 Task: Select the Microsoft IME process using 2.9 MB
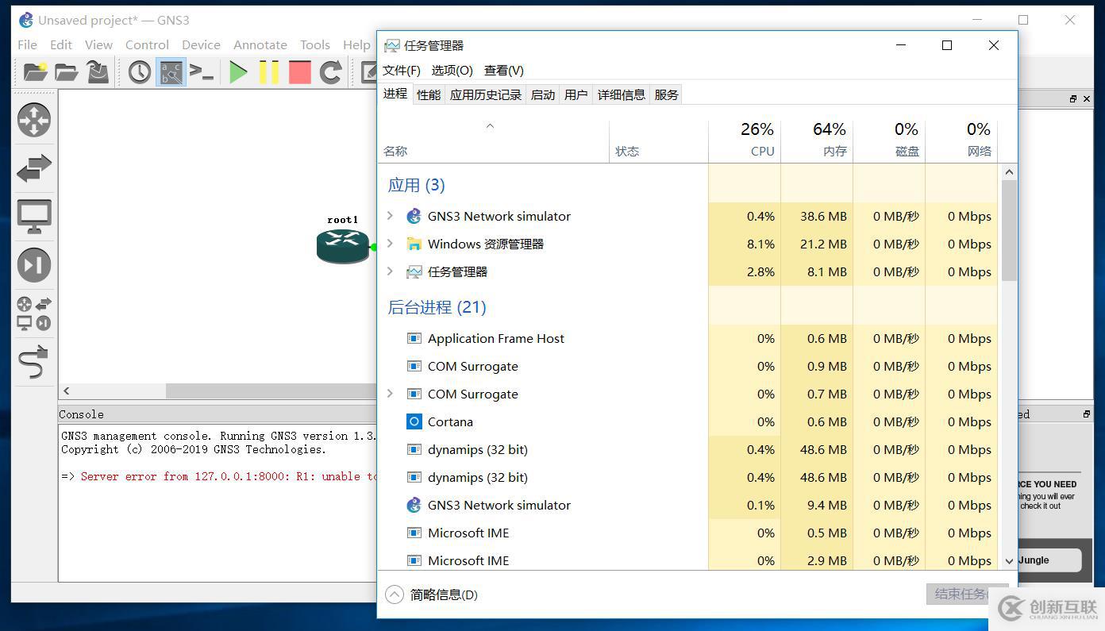click(x=687, y=560)
